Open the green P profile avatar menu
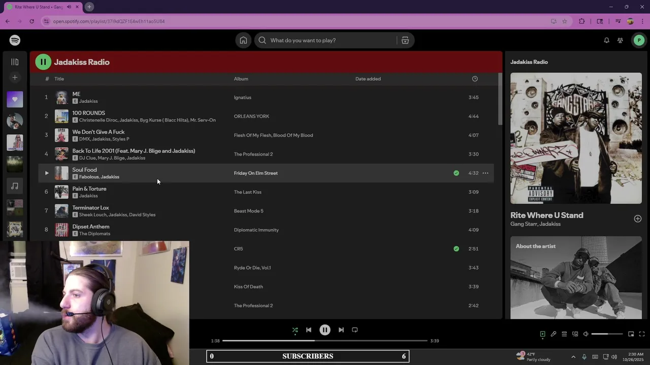650x365 pixels. pyautogui.click(x=639, y=40)
